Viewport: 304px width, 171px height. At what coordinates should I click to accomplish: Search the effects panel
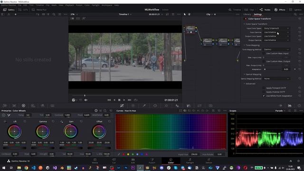[x=295, y=14]
